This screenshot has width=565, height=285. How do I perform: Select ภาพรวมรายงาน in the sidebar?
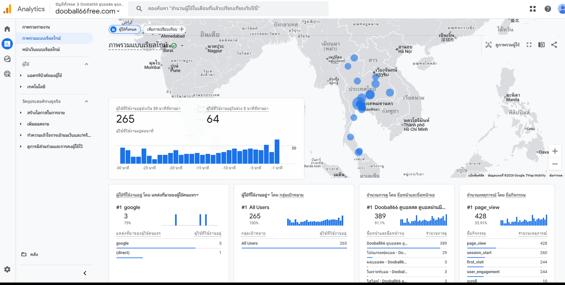point(36,27)
